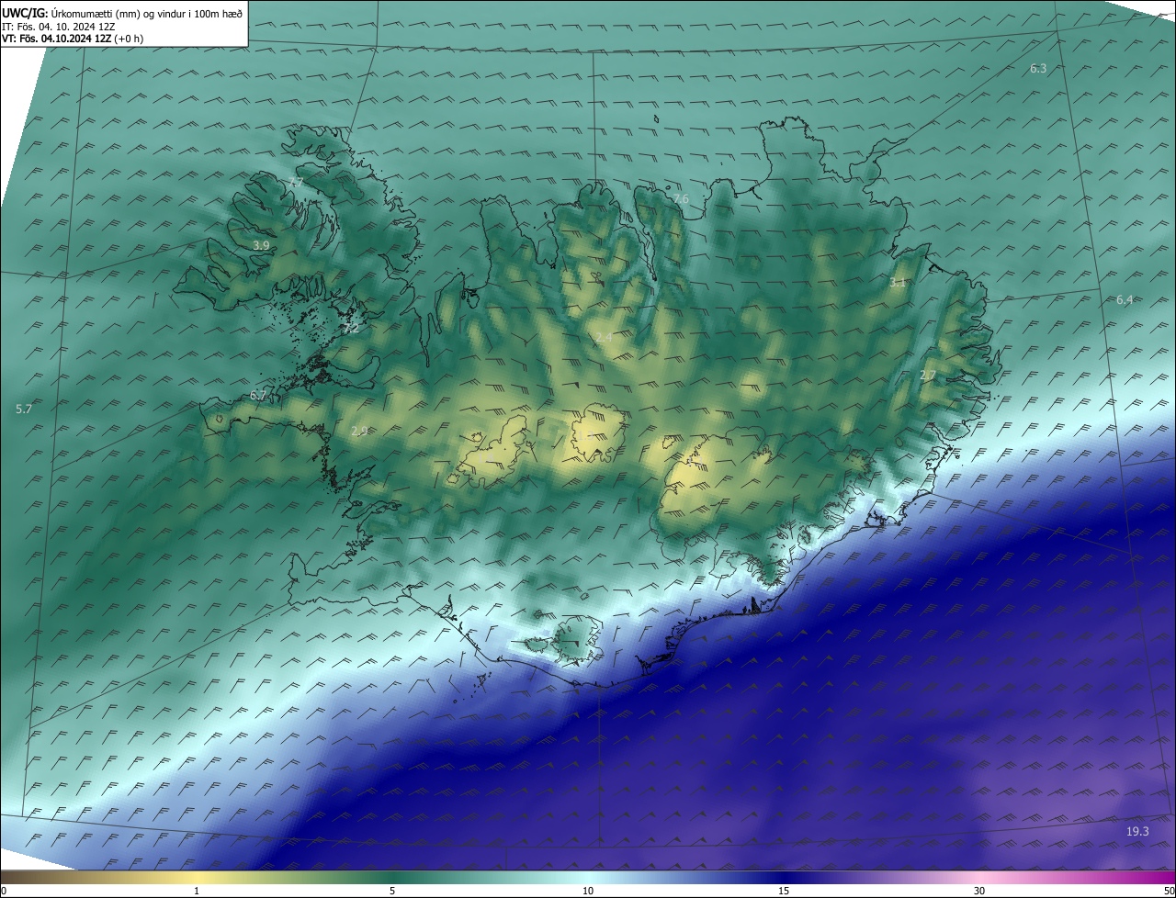Click the 7.7 value in the Westfjords
Image resolution: width=1176 pixels, height=898 pixels.
295,183
